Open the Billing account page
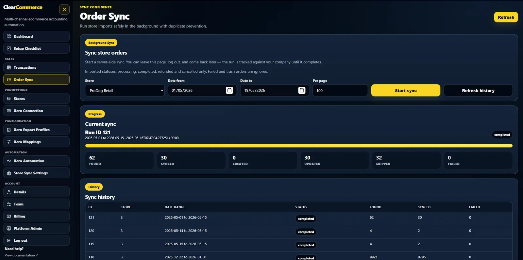Image resolution: width=523 pixels, height=260 pixels. [36, 216]
